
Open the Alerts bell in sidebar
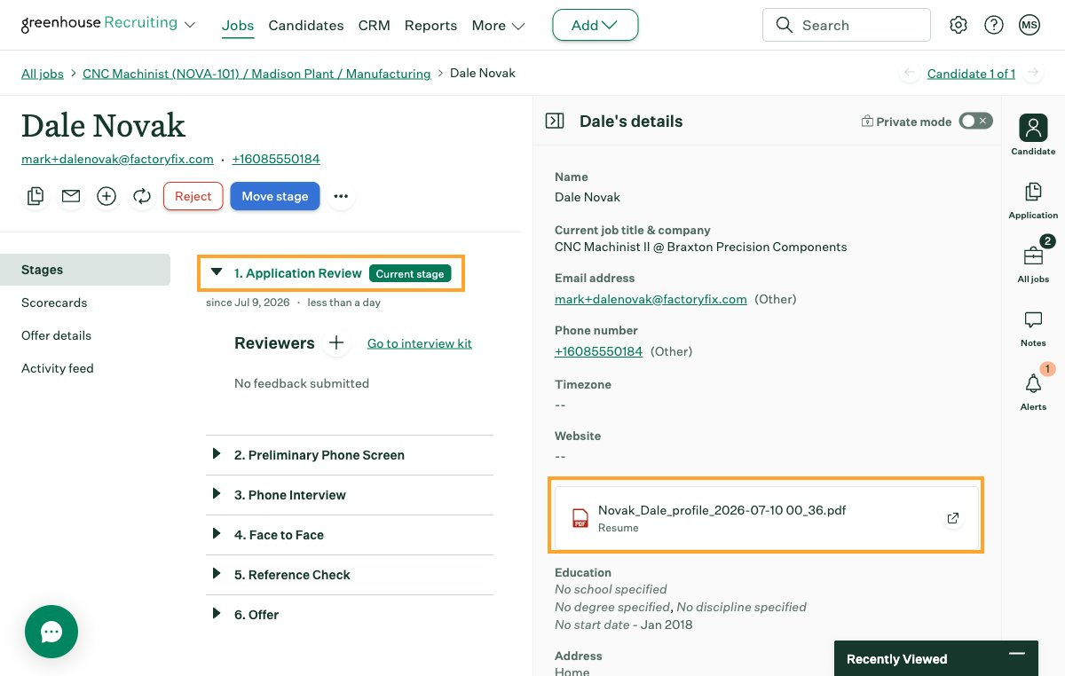click(x=1033, y=389)
